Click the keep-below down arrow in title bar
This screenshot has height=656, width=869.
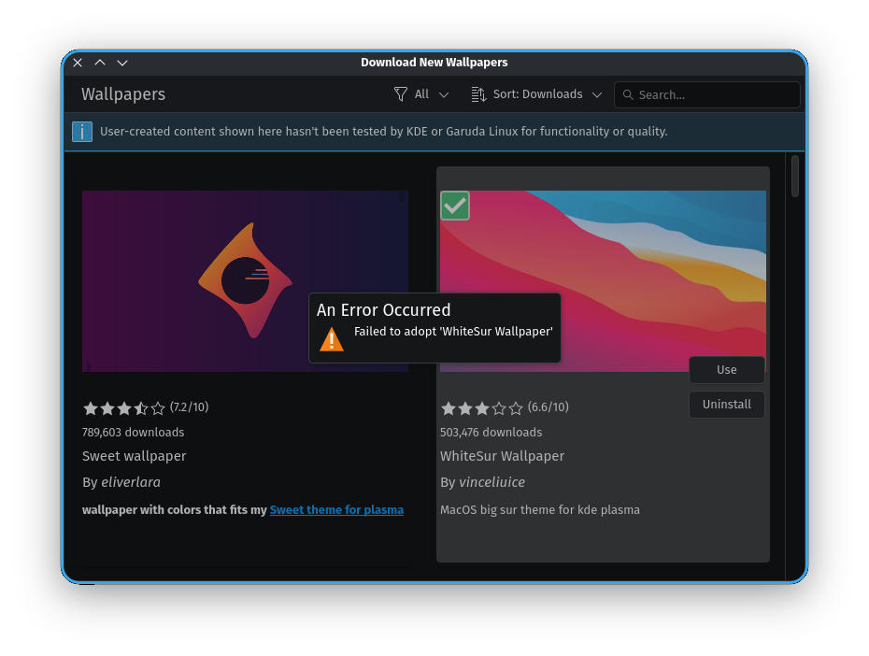click(122, 63)
